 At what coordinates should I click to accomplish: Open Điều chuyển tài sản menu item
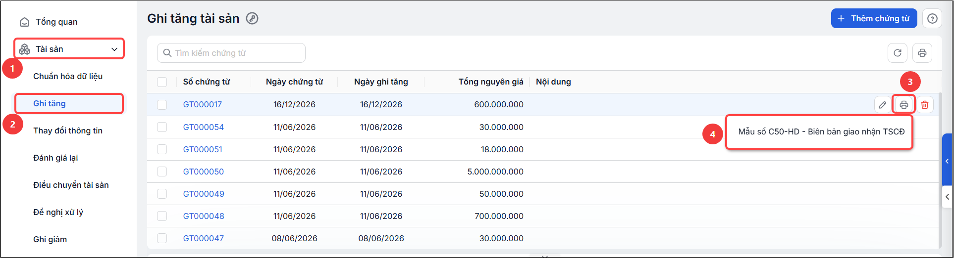(x=71, y=185)
